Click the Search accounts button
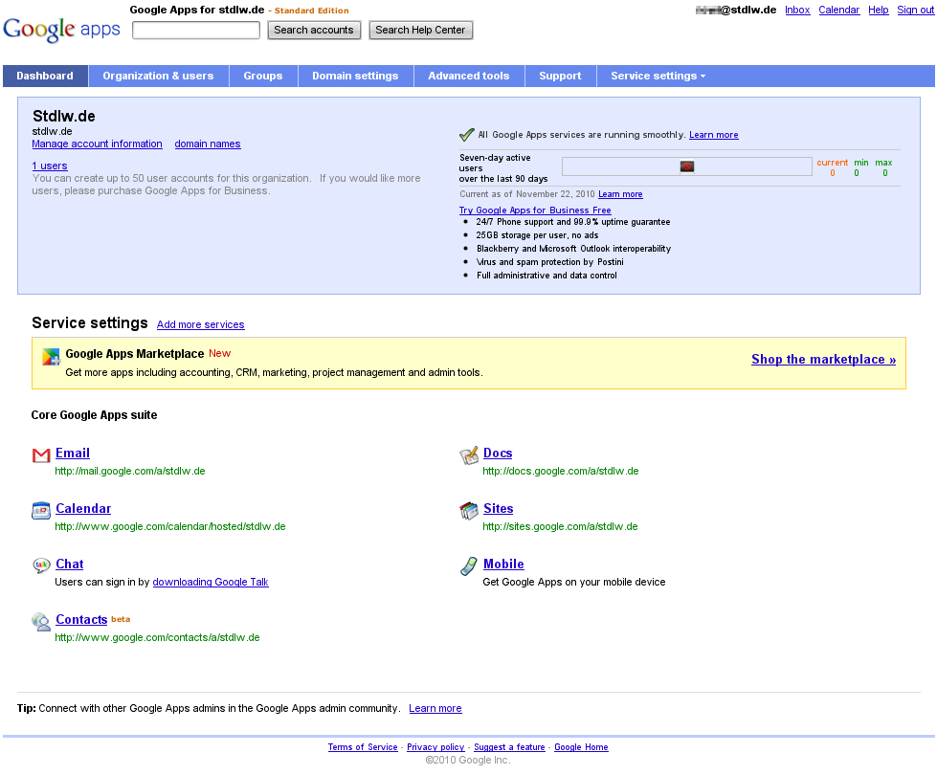 coord(314,30)
